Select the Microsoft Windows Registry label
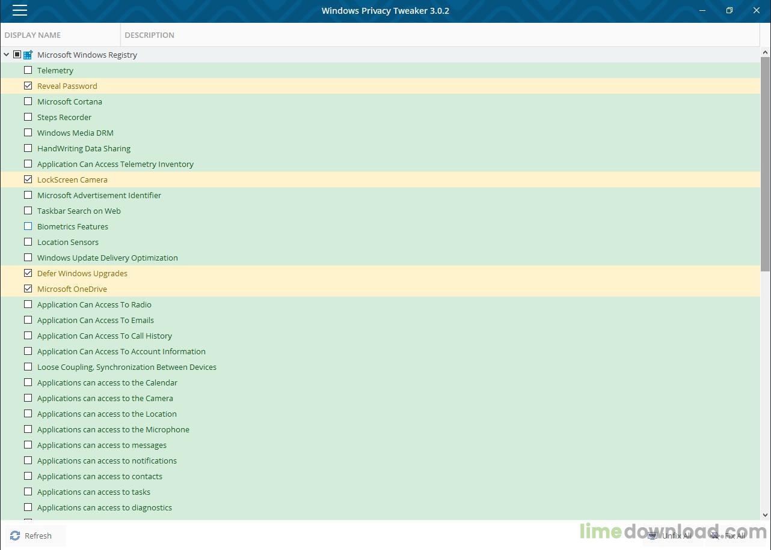The height and width of the screenshot is (550, 771). 87,55
